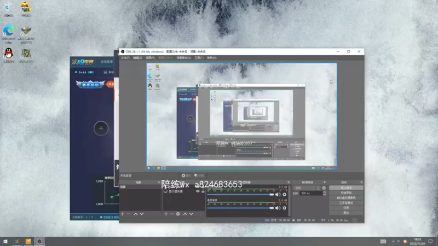Screen dimensions: 438x246
Task: Open the taskbar clock showing 2022/11/26
Action: [x=418, y=241]
